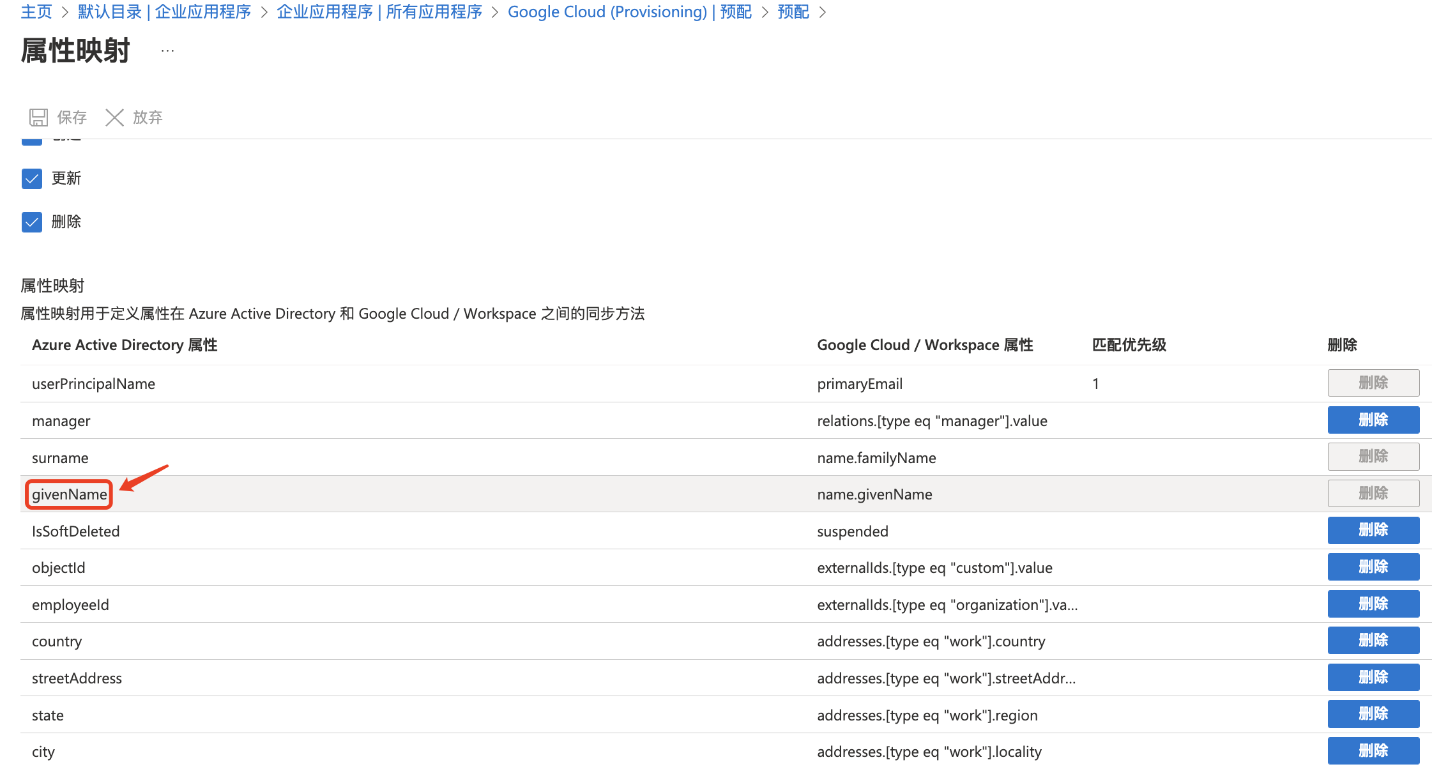Open the ellipsis more-options menu beside title
Screen dimensions: 1432x769
click(167, 50)
